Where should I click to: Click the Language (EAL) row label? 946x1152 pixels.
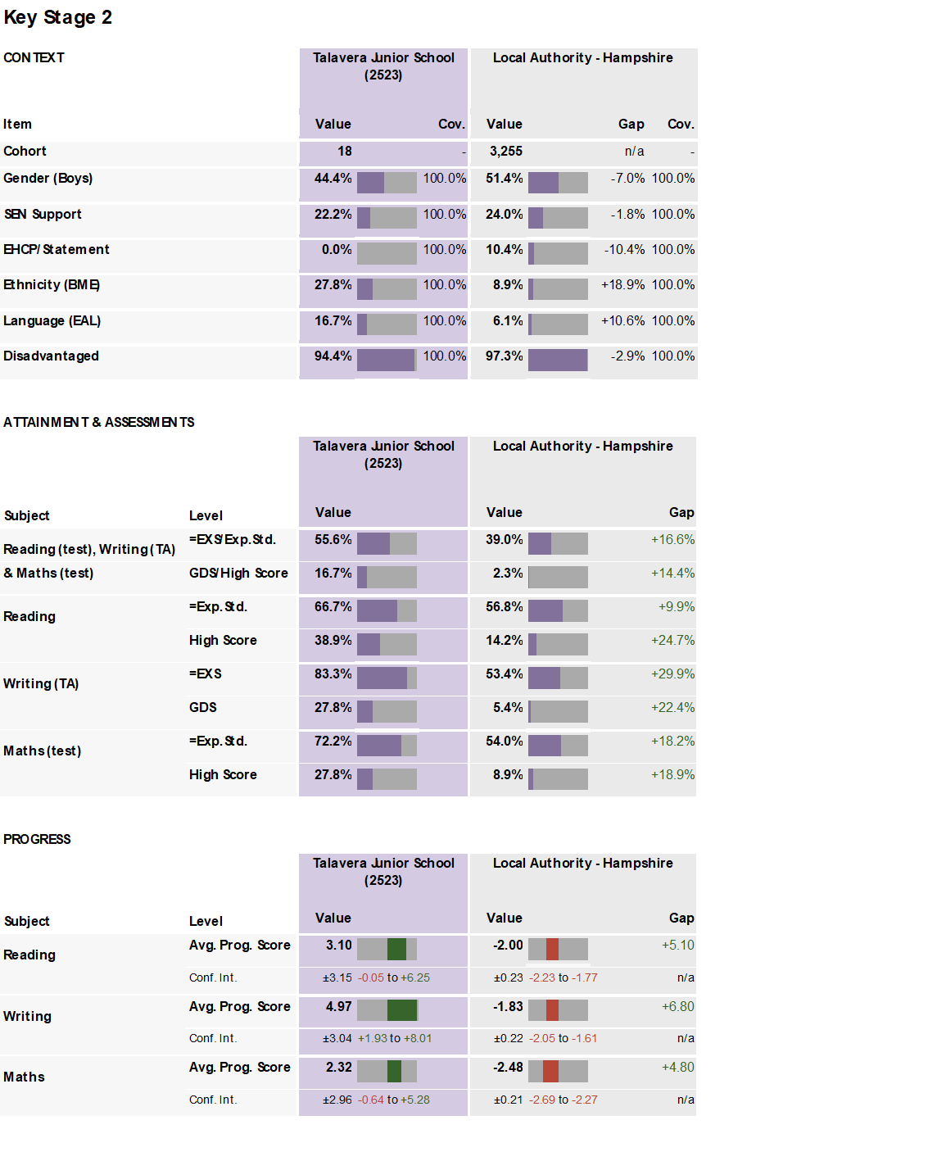point(52,321)
